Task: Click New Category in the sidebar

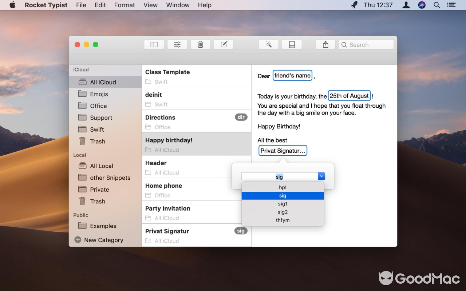Action: click(103, 240)
